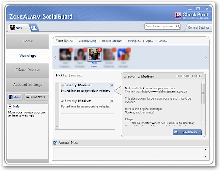Open Friend Review section
The image size is (220, 171).
click(x=27, y=70)
